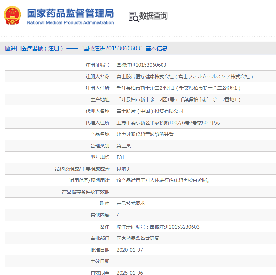Click the data query magnifier icon
276x275 pixels.
134,17
